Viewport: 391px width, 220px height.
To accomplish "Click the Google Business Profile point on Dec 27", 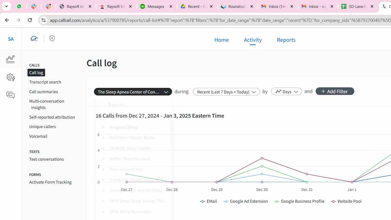I will click(127, 174).
